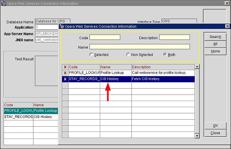Click the Close button in dialog
Screen dimensions: 231x149
[x=215, y=133]
